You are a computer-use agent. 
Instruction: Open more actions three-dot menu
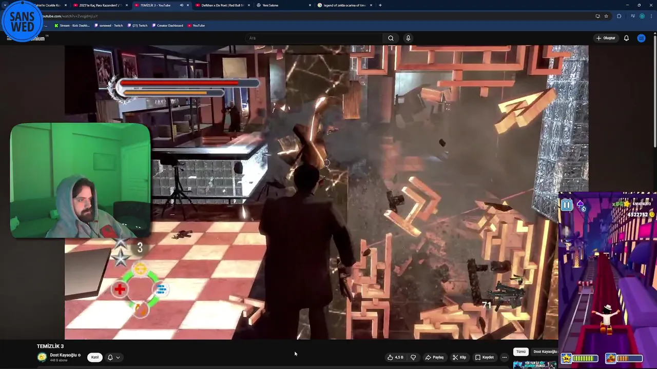pyautogui.click(x=505, y=357)
